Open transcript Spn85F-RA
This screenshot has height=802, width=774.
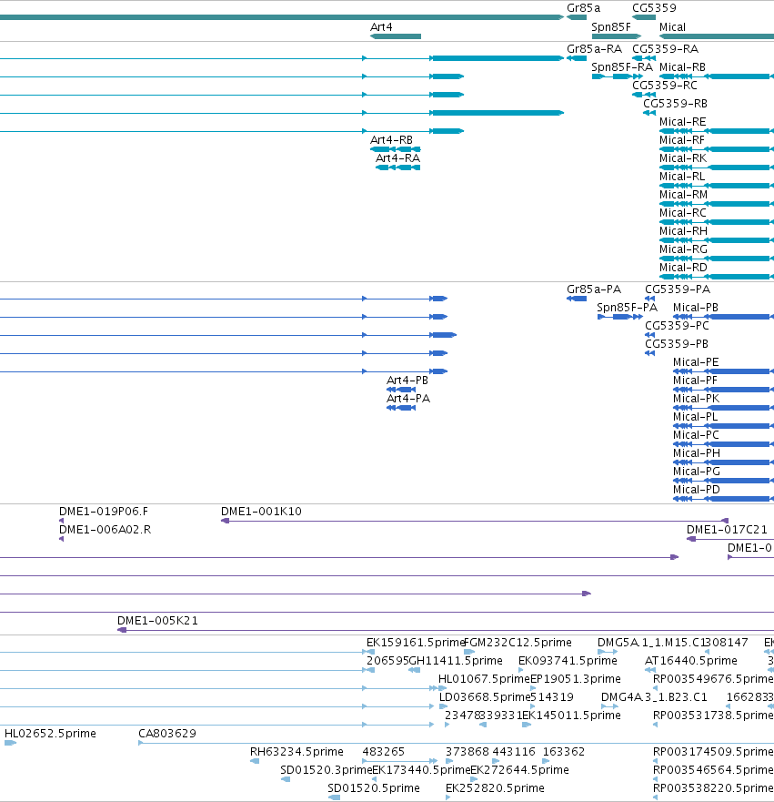pos(618,76)
